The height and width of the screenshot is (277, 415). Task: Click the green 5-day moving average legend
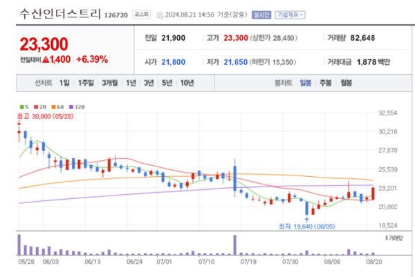point(24,107)
